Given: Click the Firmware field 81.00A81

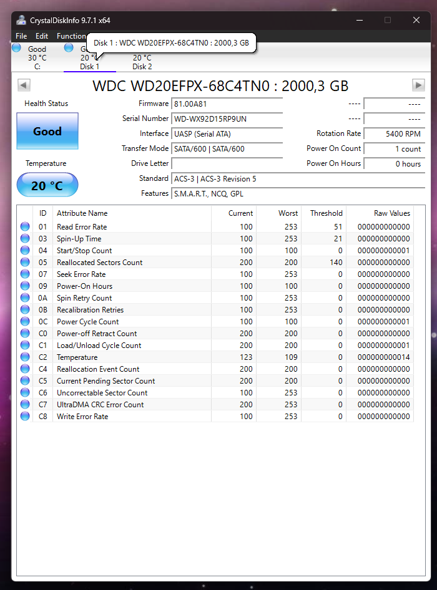Looking at the screenshot, I should tap(227, 104).
